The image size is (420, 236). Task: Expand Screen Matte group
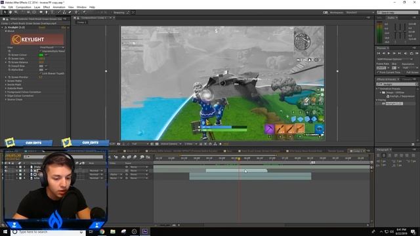tap(6, 81)
